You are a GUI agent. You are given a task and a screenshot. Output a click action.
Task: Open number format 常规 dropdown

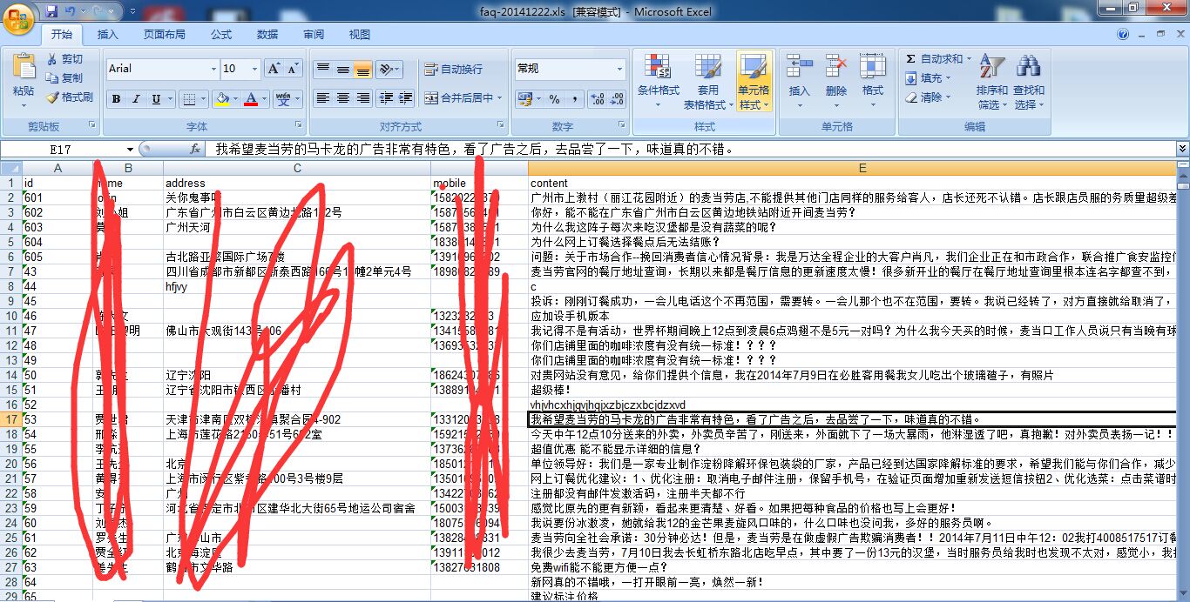click(x=620, y=69)
